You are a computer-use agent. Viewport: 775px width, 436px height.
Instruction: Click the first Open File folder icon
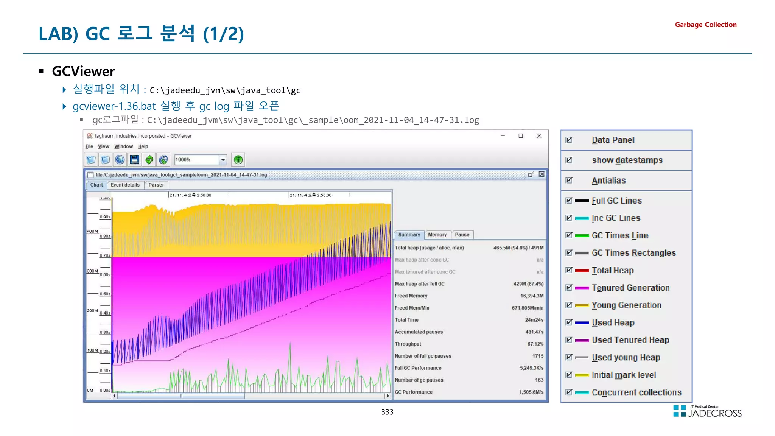[x=91, y=160]
